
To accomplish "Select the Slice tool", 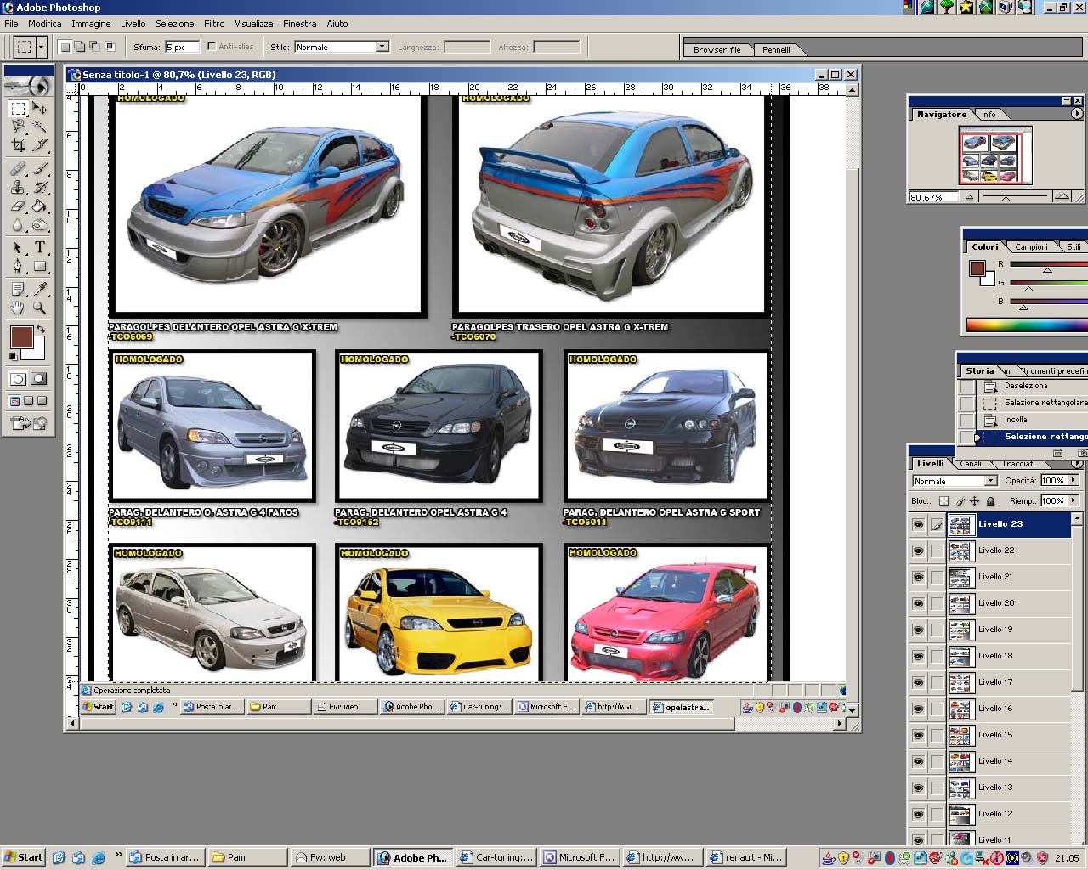I will point(39,145).
